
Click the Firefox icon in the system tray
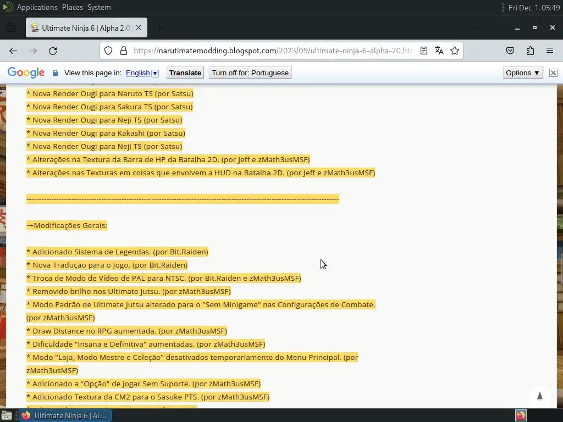[x=521, y=415]
